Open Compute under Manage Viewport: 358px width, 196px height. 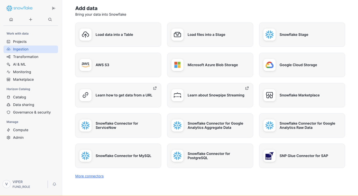coord(31,130)
